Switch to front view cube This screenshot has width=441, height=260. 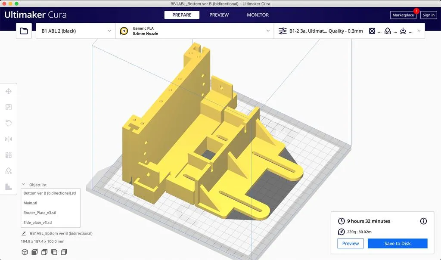point(34,252)
